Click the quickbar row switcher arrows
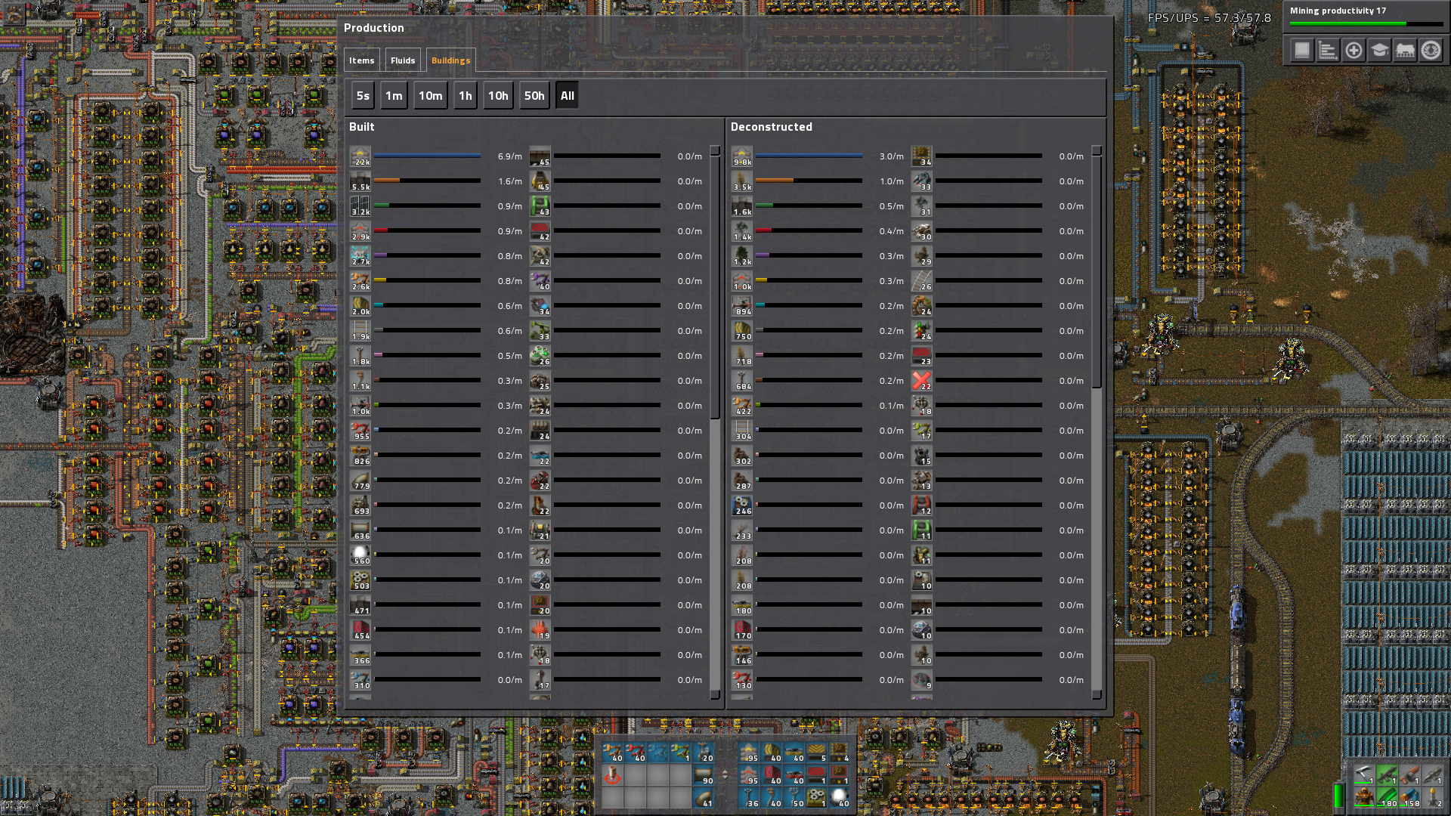1451x816 pixels. pyautogui.click(x=725, y=774)
